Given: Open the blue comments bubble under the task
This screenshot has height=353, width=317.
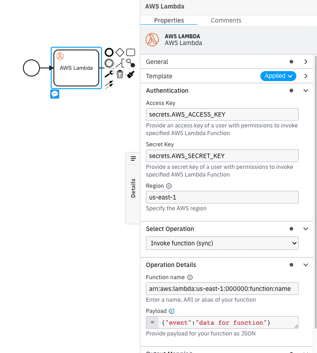Looking at the screenshot, I should coord(55,94).
